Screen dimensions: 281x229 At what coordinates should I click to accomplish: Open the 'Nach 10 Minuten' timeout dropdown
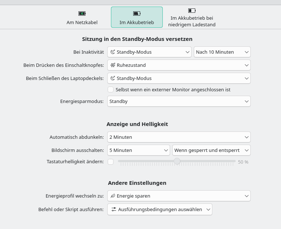point(222,52)
